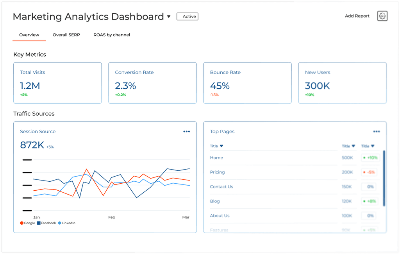
Task: Click the Home +10% change badge
Action: coord(370,158)
